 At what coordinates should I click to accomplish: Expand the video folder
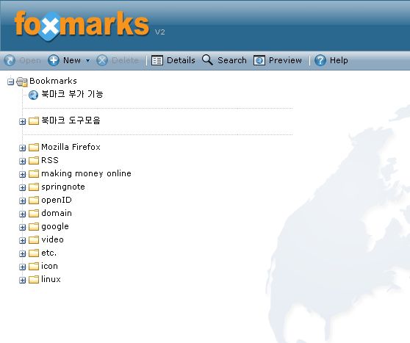(23, 240)
